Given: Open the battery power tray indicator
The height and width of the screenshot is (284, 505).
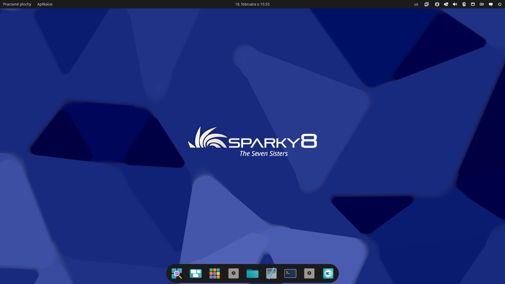Looking at the screenshot, I should point(482,4).
